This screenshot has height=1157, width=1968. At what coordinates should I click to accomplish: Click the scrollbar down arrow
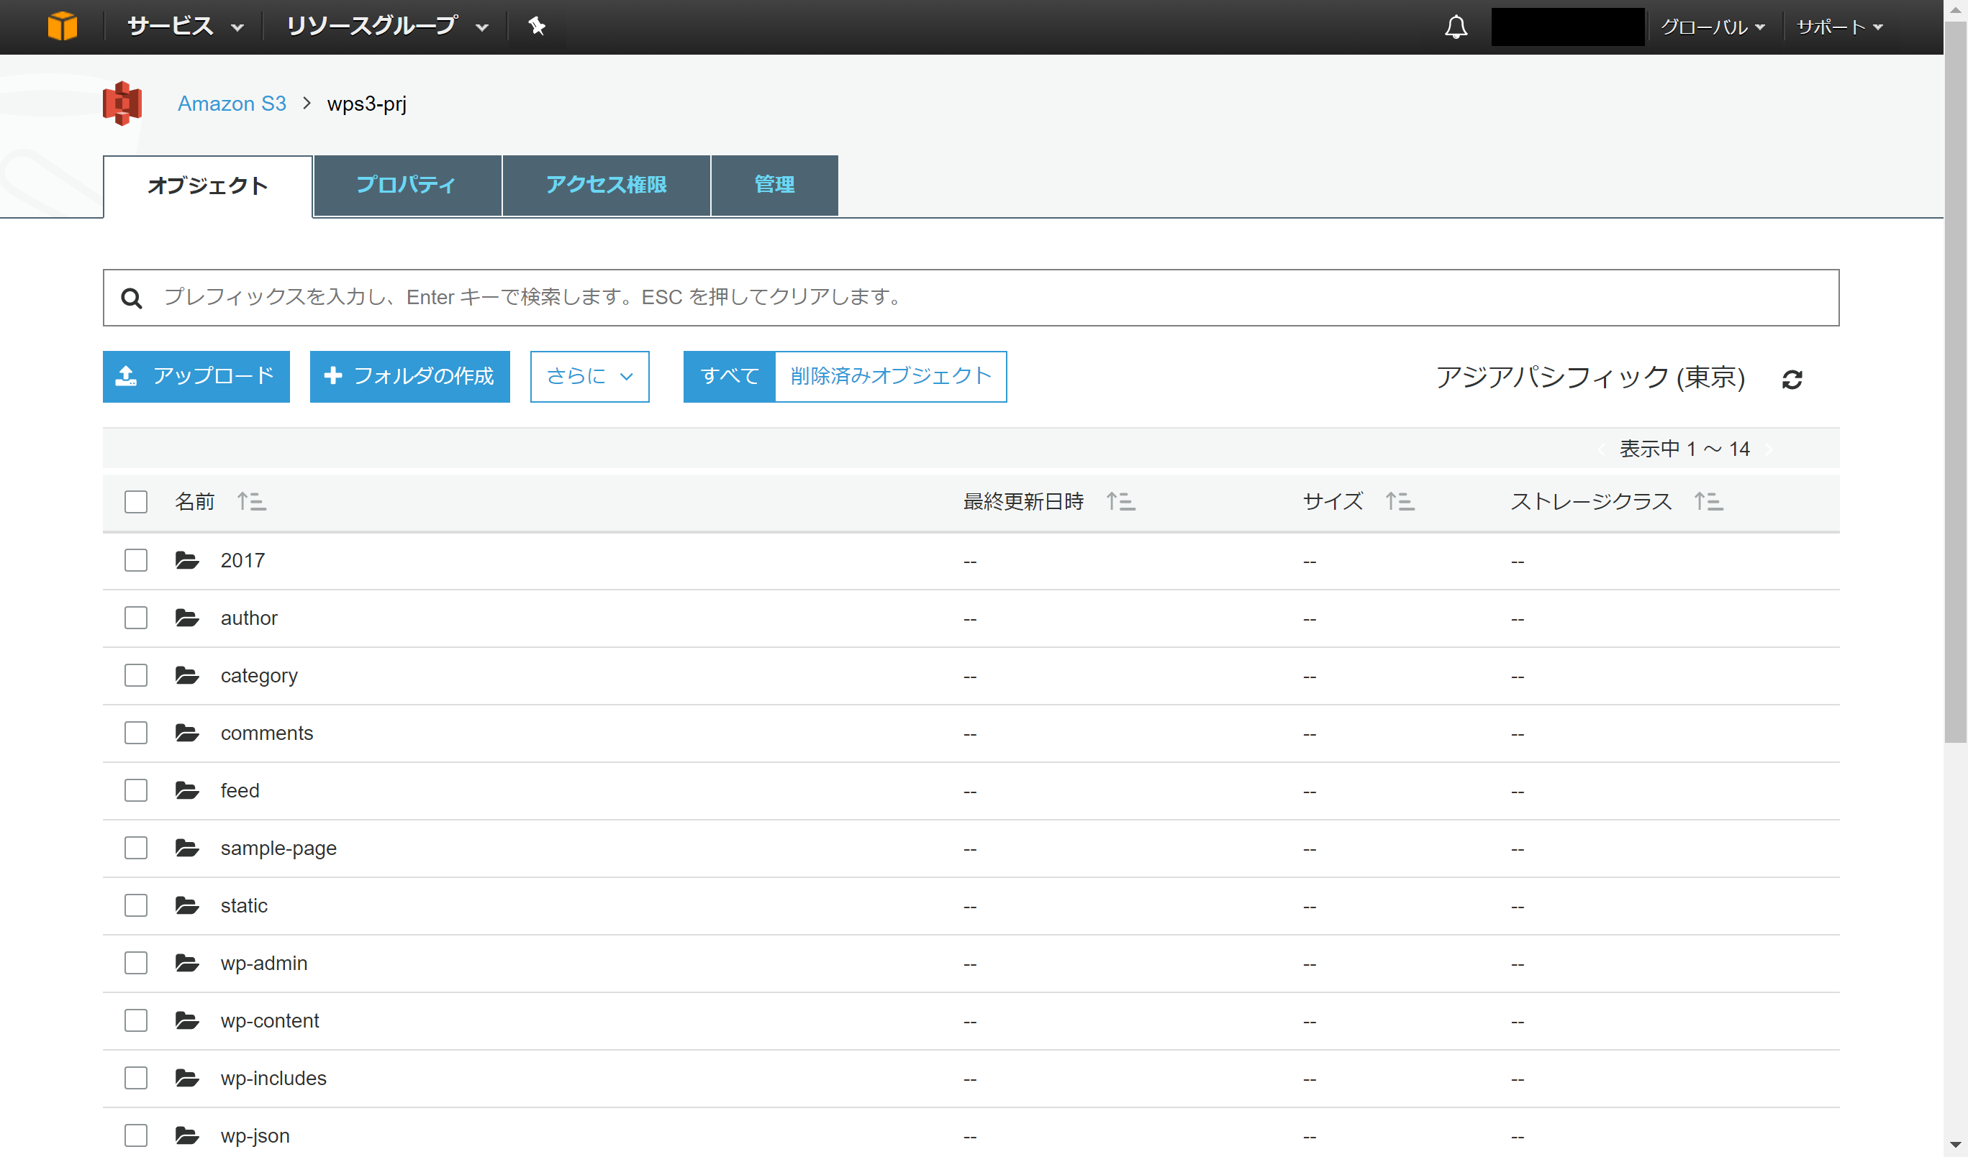click(1956, 1145)
